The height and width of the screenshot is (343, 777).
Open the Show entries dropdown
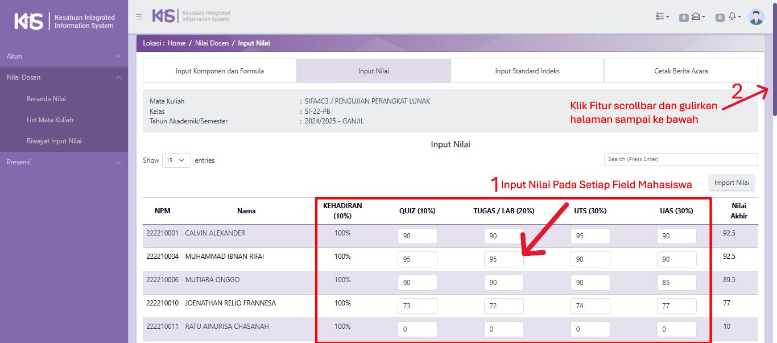(176, 160)
